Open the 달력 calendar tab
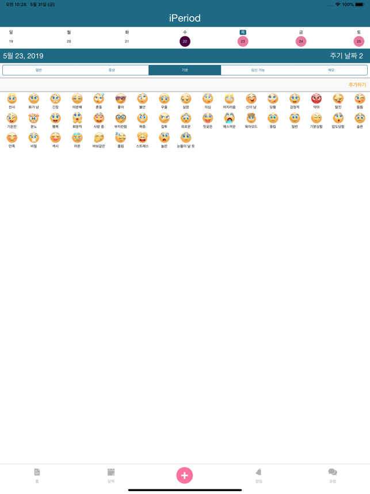The image size is (370, 494). coord(111,475)
